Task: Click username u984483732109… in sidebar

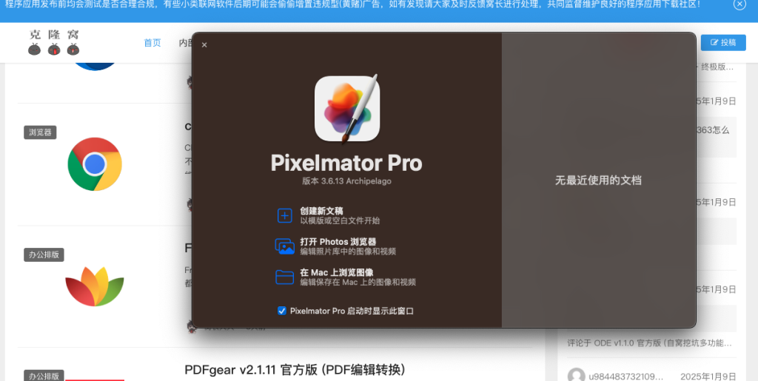Action: (626, 377)
